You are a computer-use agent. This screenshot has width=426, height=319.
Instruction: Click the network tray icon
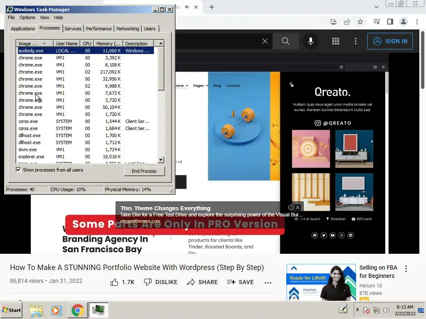376,310
